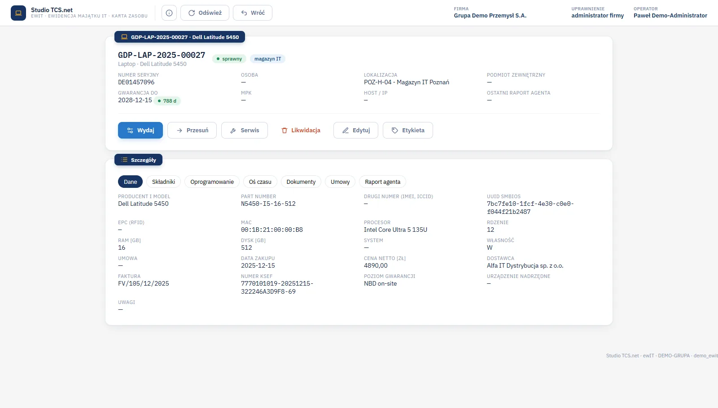Click the KSeF number value
Image resolution: width=718 pixels, height=408 pixels.
click(x=277, y=287)
